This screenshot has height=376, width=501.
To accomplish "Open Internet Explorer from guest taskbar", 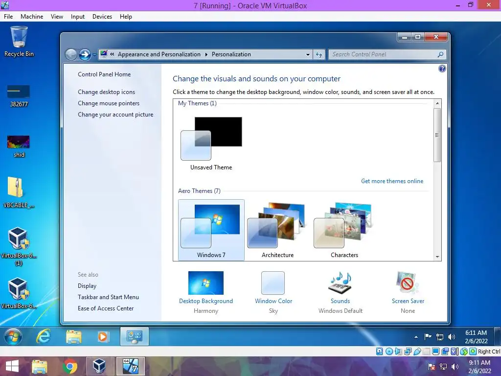I will click(43, 336).
